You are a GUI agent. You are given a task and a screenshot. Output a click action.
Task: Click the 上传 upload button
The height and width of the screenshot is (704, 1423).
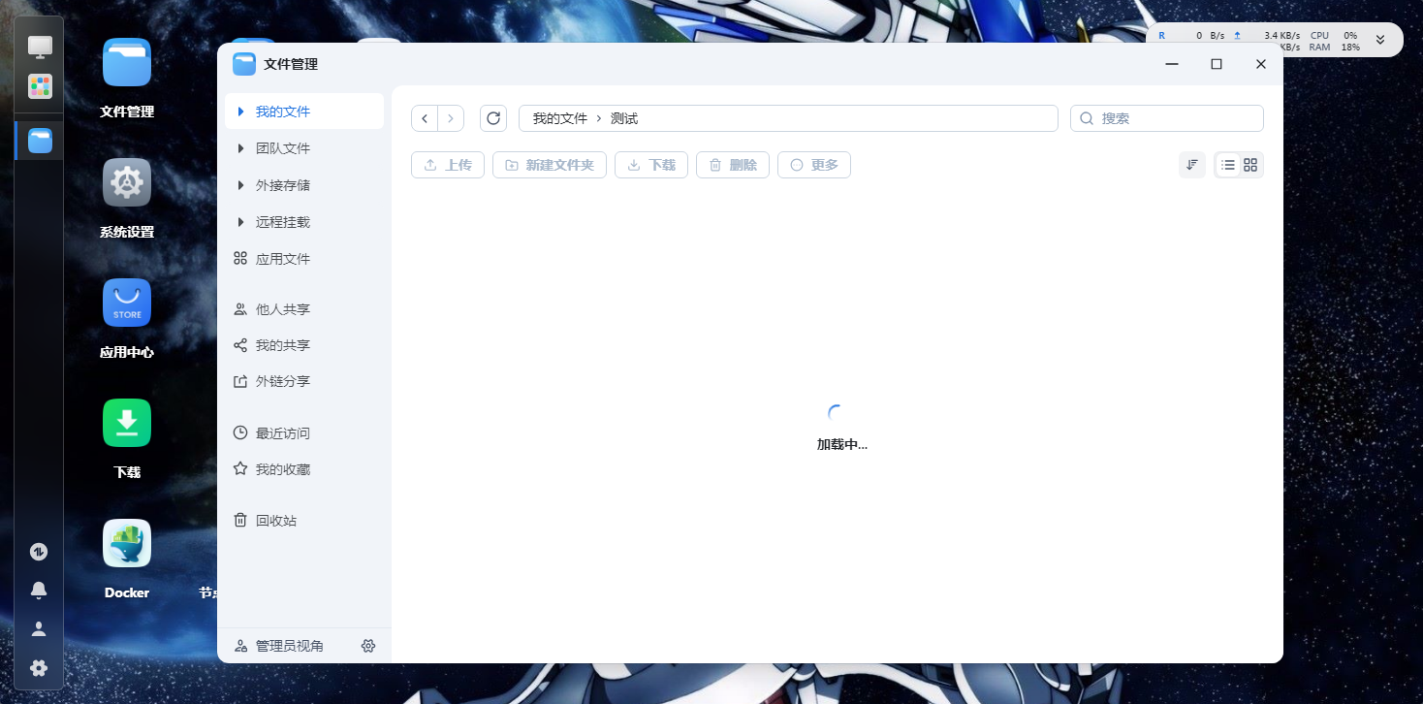(x=447, y=165)
